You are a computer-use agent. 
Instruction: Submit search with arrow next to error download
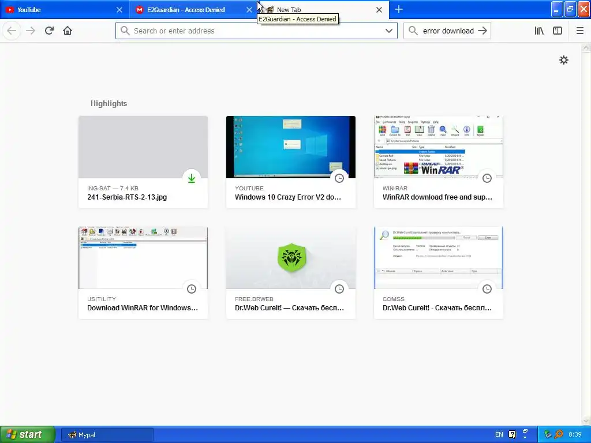pyautogui.click(x=482, y=31)
